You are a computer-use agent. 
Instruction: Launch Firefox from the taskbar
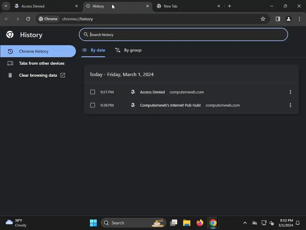[x=200, y=223]
